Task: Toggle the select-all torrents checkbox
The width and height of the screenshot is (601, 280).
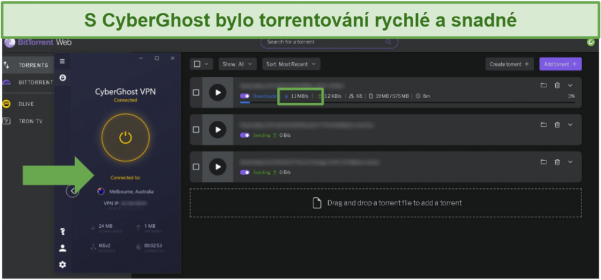Action: [x=197, y=64]
